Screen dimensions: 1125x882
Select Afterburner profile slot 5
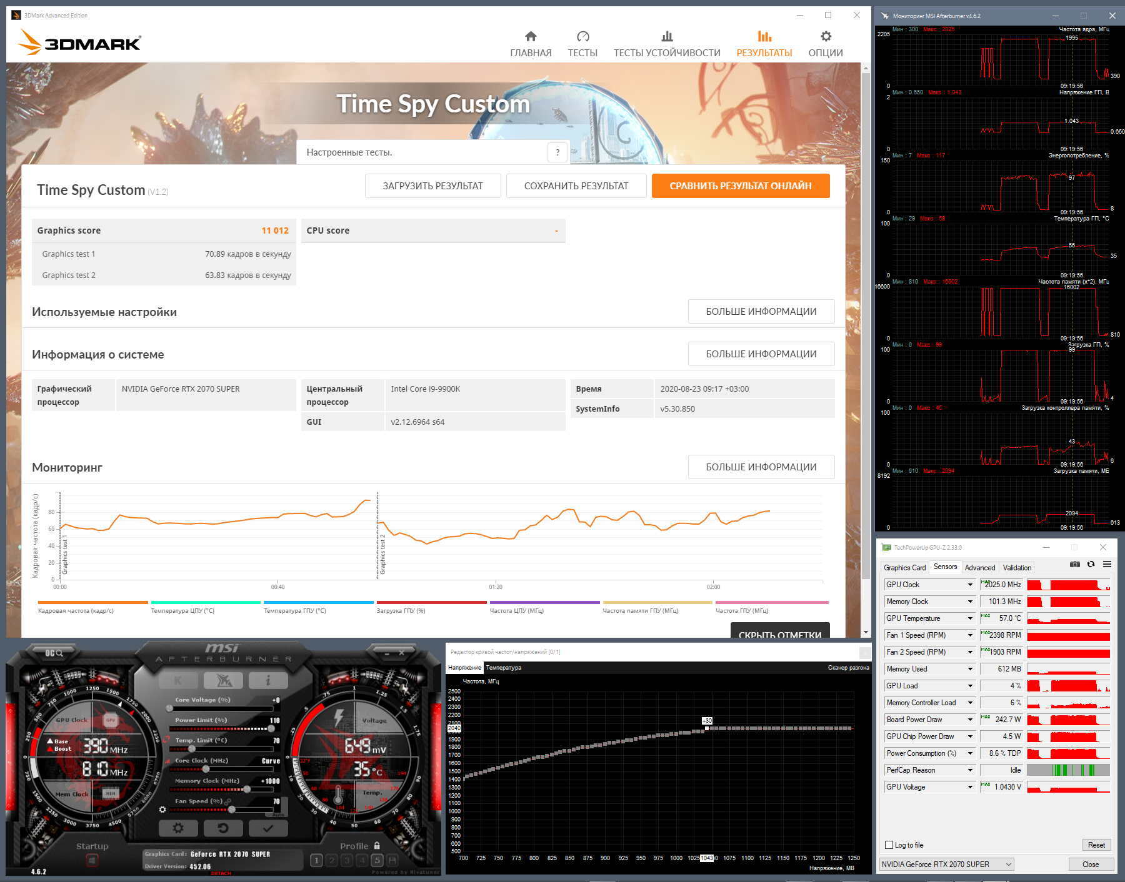[377, 861]
